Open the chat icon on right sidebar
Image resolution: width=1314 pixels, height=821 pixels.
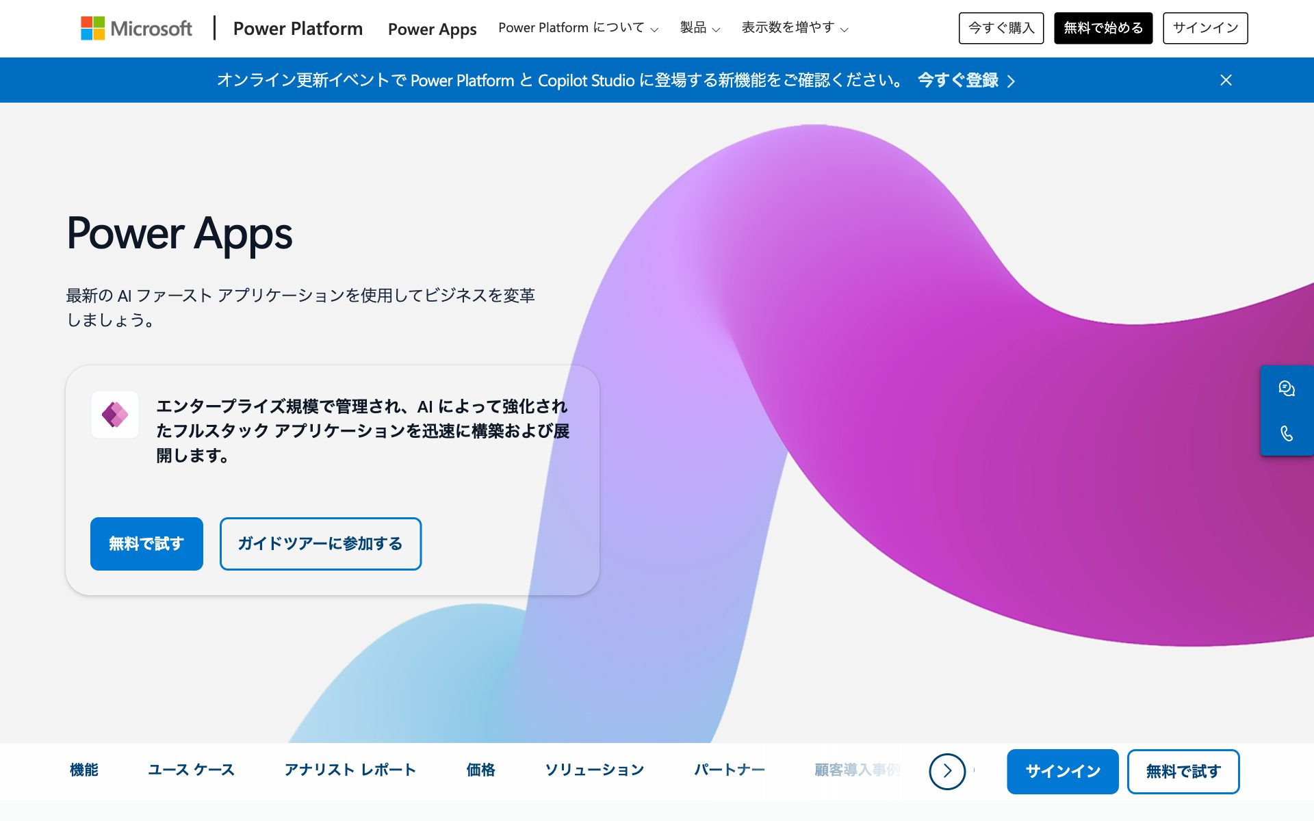[x=1287, y=389]
